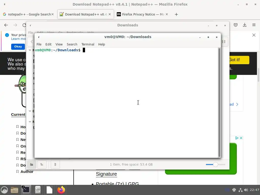Open the volume tray icon
Viewport: 260px width, 195px height.
[x=246, y=190]
